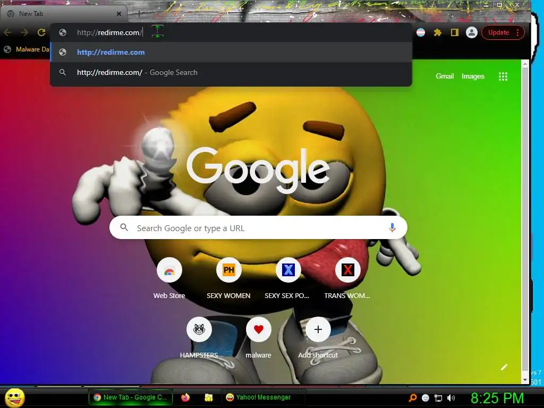Open a new tab with plus button
This screenshot has width=544, height=408.
pos(139,14)
